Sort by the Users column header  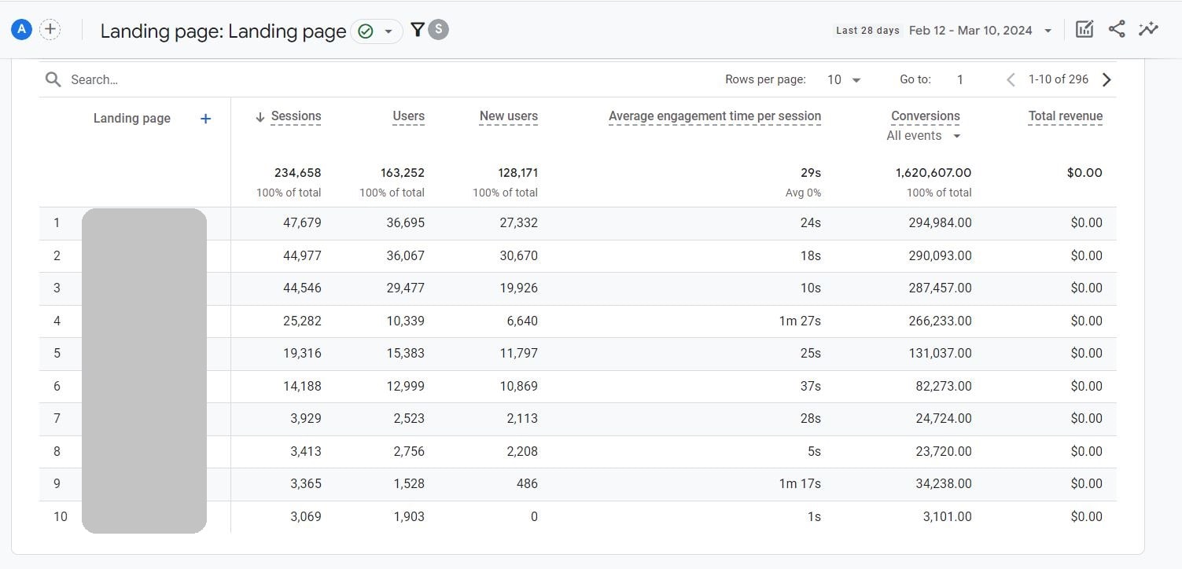pyautogui.click(x=408, y=116)
